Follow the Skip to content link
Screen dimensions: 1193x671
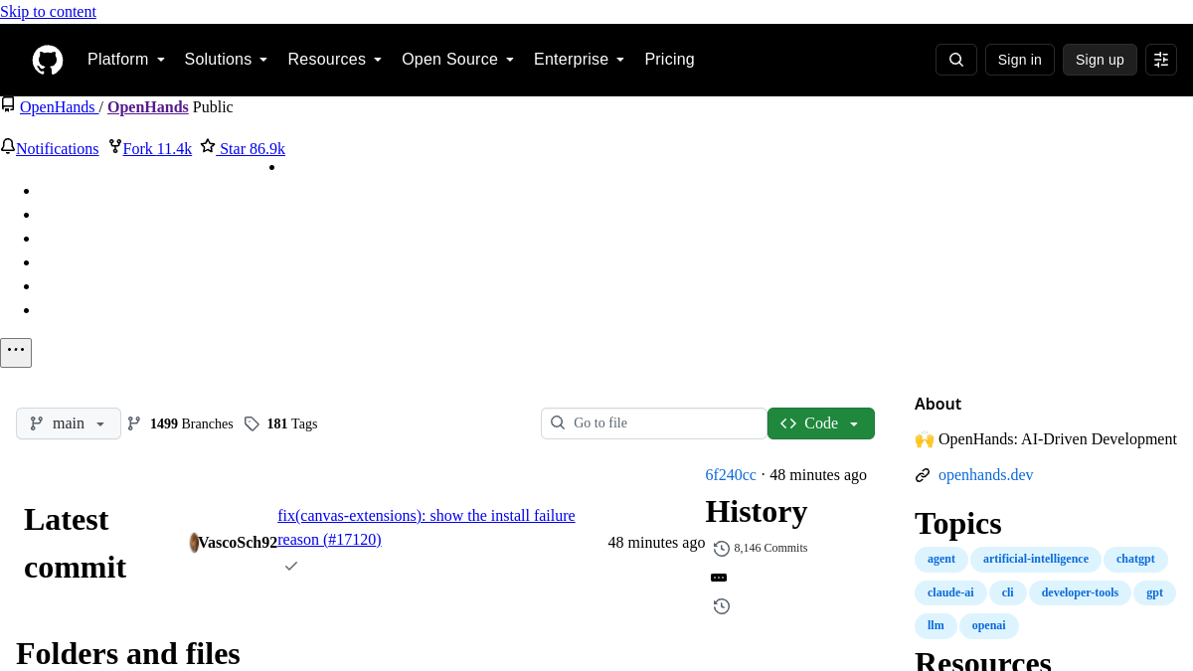coord(48,12)
